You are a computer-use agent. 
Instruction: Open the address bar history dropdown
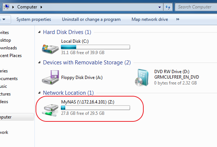pyautogui.click(x=159, y=7)
